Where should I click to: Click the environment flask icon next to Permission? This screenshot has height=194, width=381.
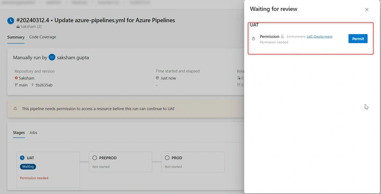tap(282, 36)
